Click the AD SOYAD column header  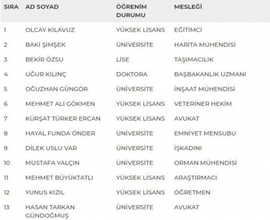(x=42, y=7)
